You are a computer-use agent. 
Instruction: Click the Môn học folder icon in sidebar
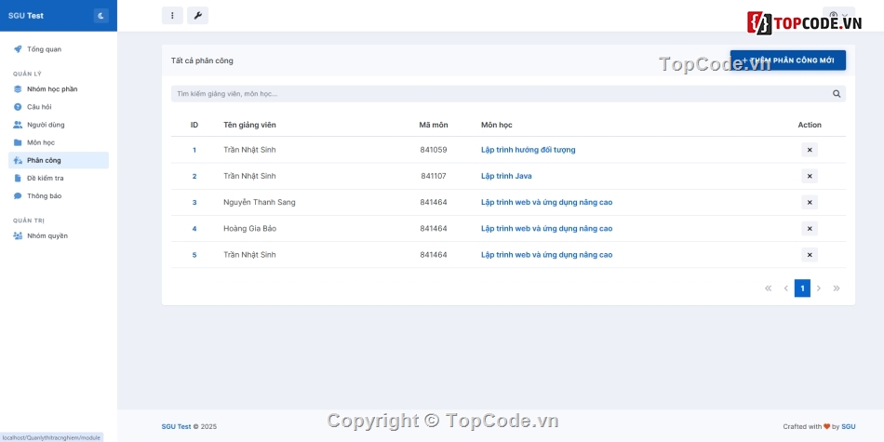click(18, 142)
